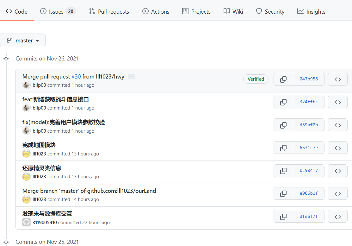
Task: Open the Wiki tab
Action: [x=233, y=11]
